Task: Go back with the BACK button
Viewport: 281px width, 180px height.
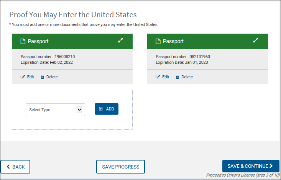Action: point(15,167)
